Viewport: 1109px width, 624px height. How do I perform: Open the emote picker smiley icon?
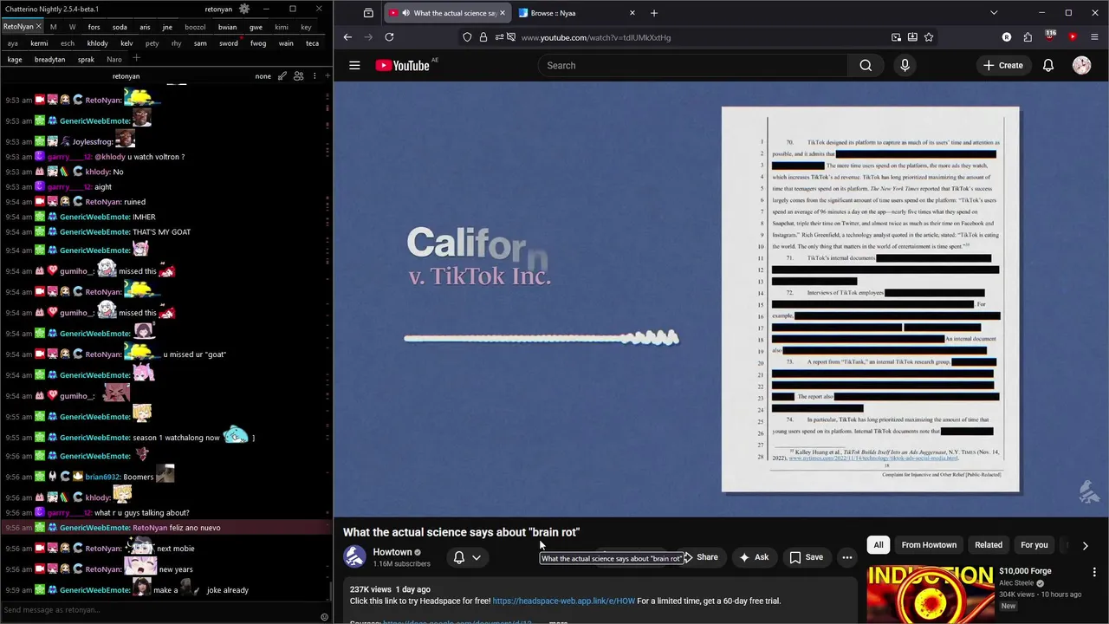(325, 617)
